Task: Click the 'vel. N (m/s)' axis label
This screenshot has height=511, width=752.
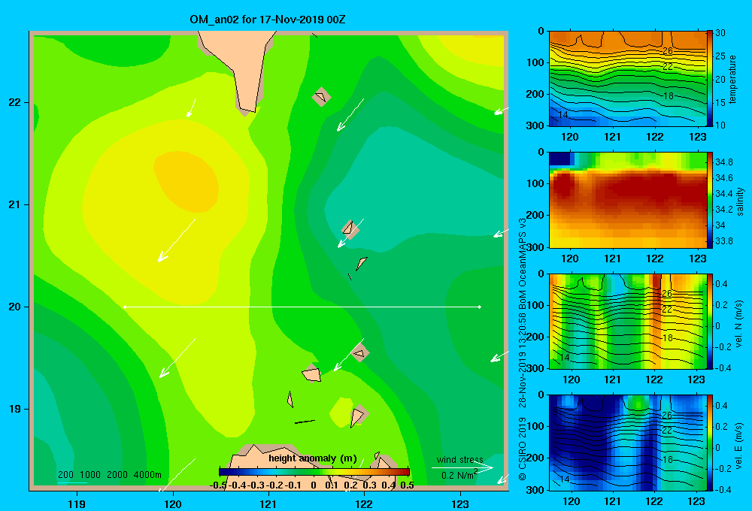Action: 739,324
